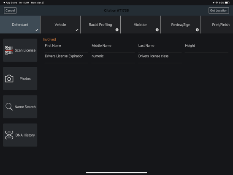
Task: Click the Vehicle tab checkmark icon
Action: pos(77,30)
